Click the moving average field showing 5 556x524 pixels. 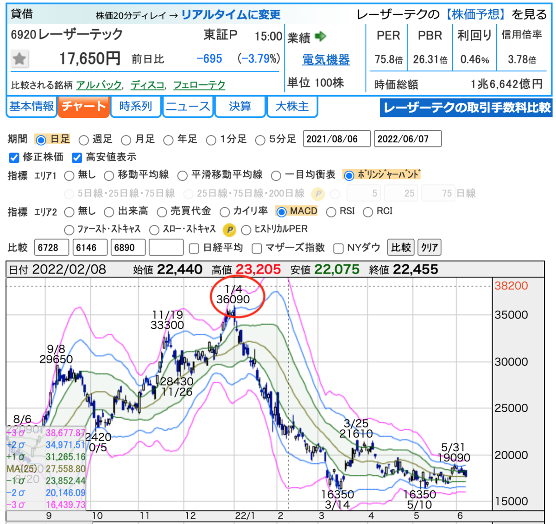pos(363,193)
